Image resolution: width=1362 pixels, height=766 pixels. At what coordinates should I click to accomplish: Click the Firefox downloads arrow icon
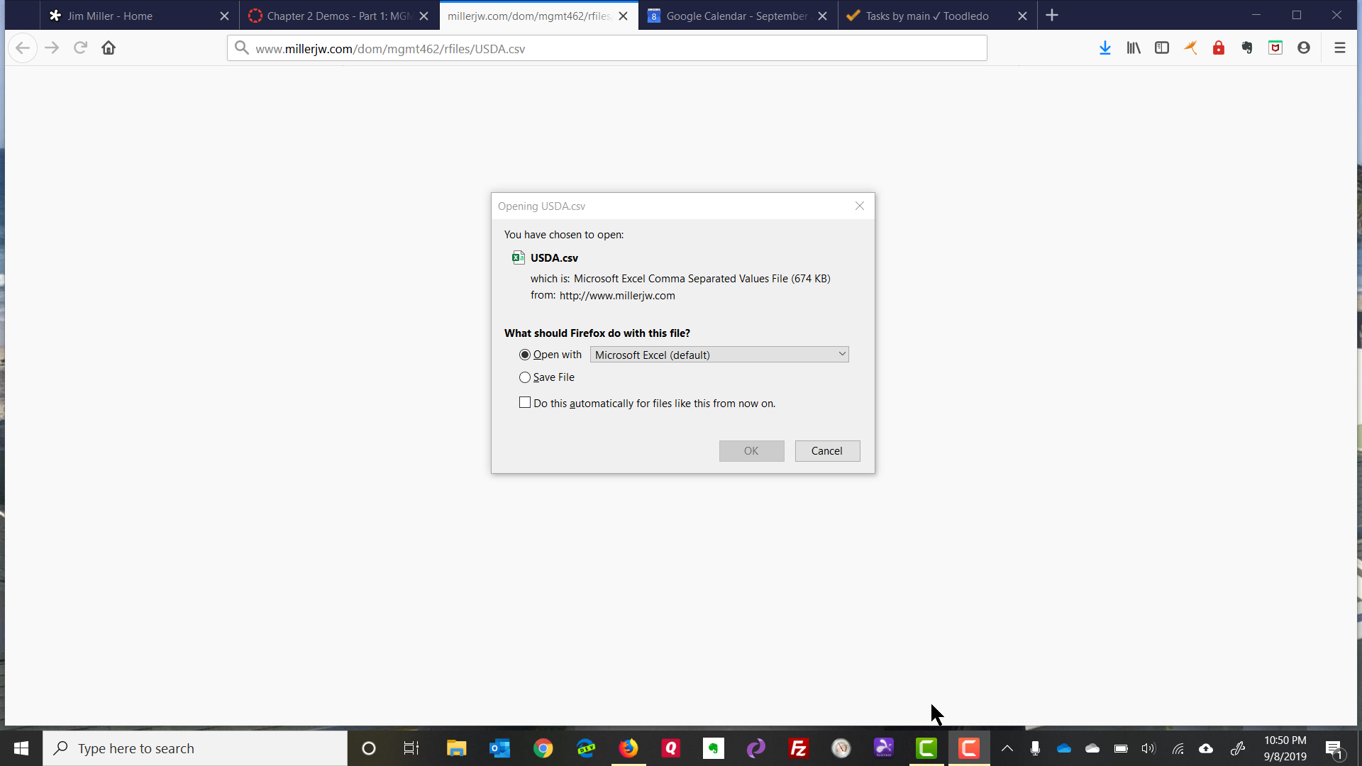point(1104,48)
